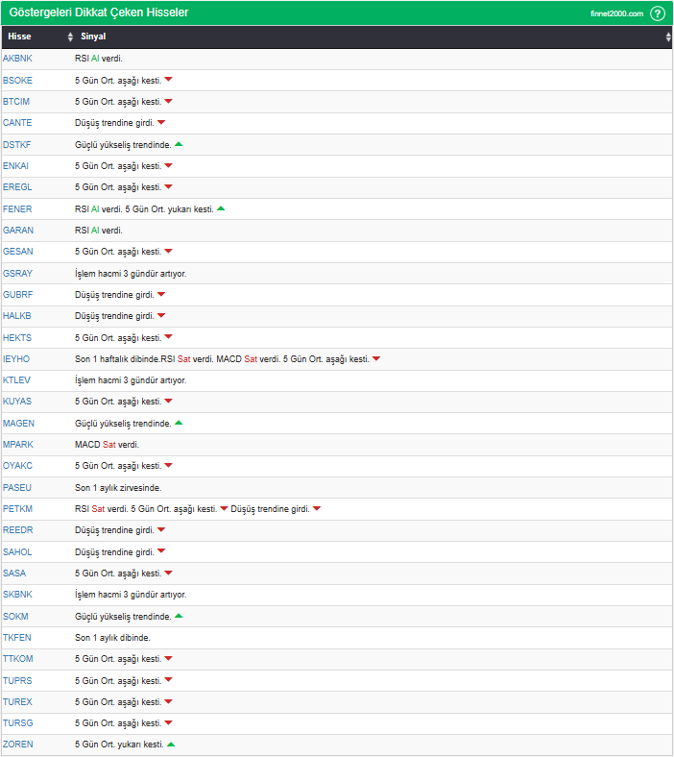674x757 pixels.
Task: Open the GARAN stock link
Action: click(x=18, y=231)
